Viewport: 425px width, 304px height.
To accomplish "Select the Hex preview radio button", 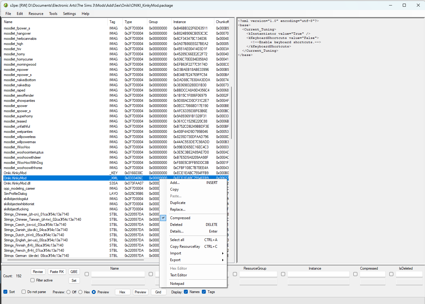I will pos(80,292).
